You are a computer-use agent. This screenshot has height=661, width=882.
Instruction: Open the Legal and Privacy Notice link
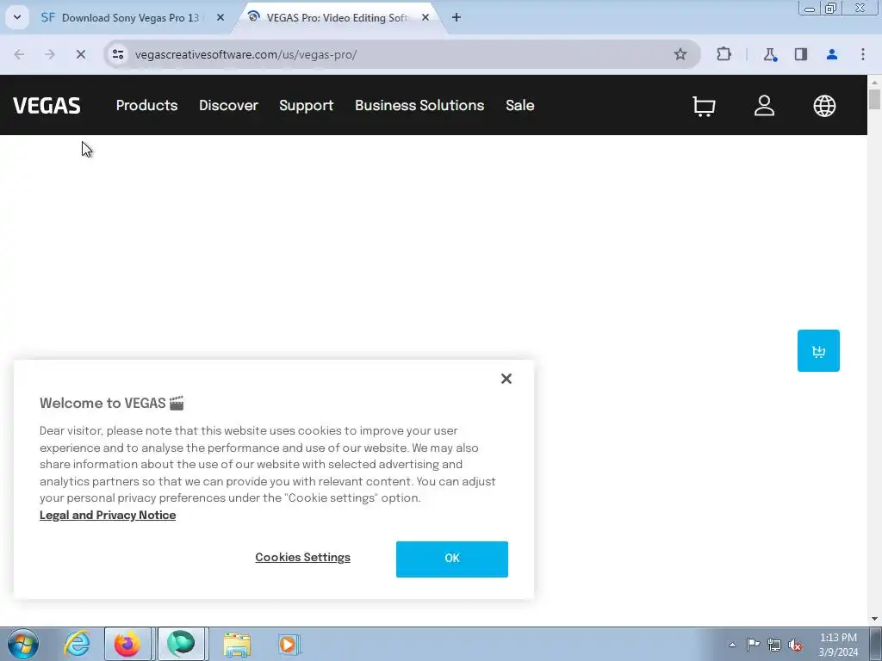point(108,516)
